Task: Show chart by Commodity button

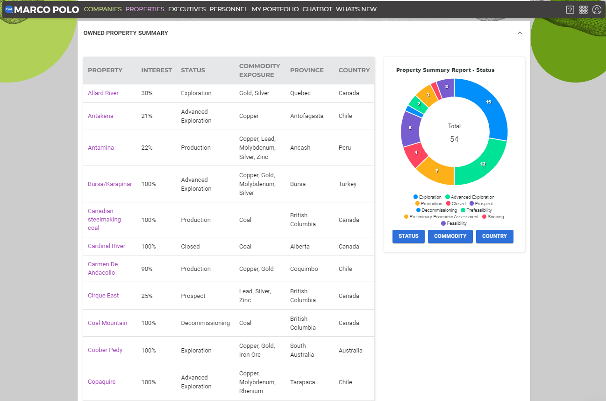Action: (450, 236)
